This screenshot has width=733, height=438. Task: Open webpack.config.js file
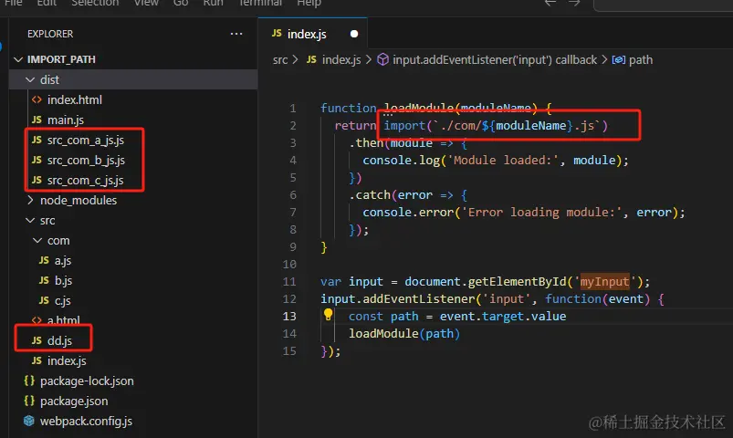pos(86,422)
